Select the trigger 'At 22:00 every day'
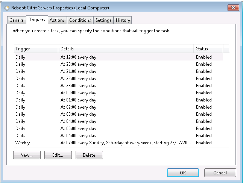 click(x=118, y=78)
